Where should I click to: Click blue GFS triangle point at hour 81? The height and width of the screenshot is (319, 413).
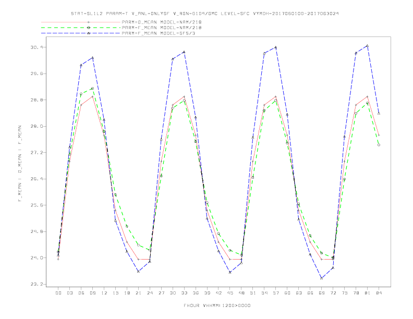point(368,46)
